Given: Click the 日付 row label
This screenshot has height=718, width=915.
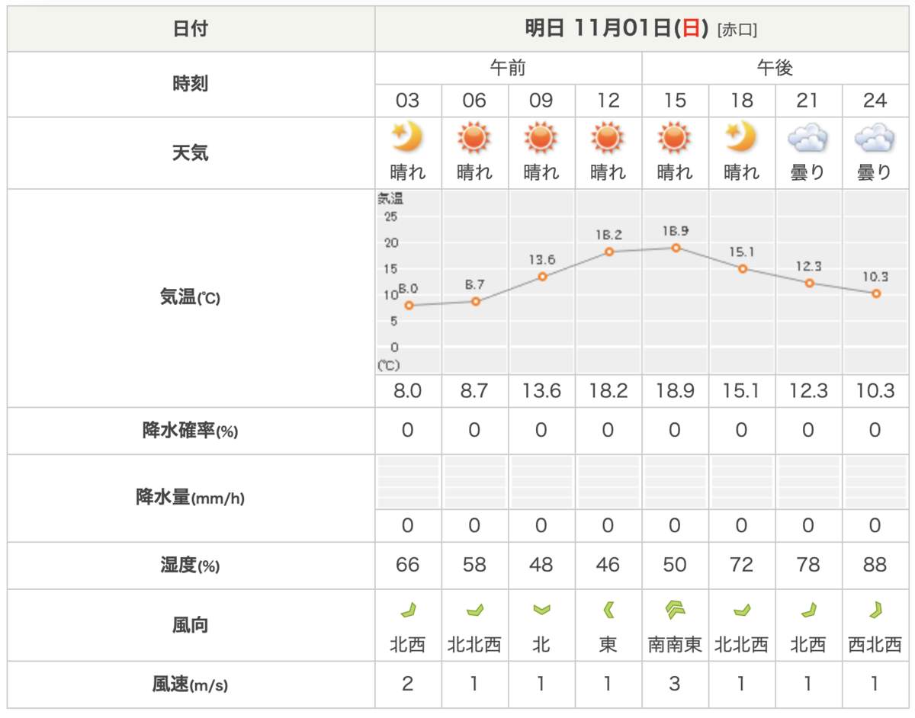Looking at the screenshot, I should [191, 29].
